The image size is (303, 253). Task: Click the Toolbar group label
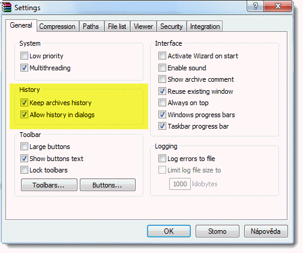pyautogui.click(x=30, y=135)
